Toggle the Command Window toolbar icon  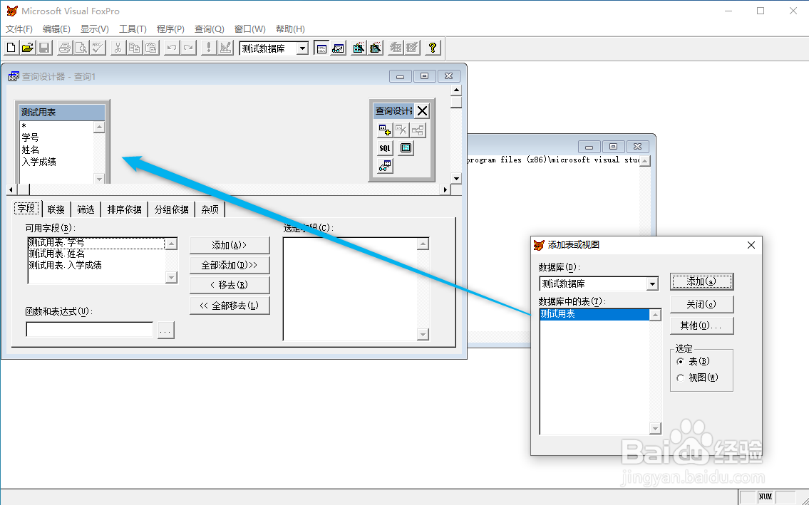[x=321, y=48]
